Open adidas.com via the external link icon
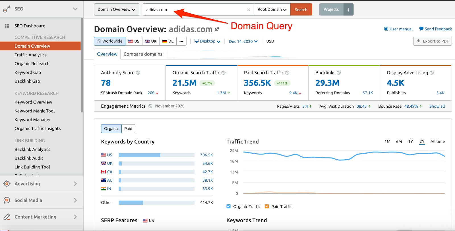Viewport: 455px width, 231px height. point(217,29)
